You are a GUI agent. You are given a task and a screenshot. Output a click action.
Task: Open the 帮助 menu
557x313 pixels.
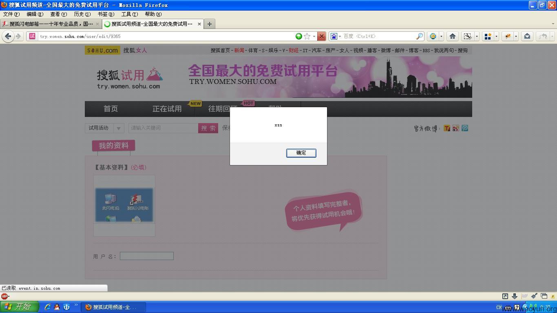coord(153,14)
